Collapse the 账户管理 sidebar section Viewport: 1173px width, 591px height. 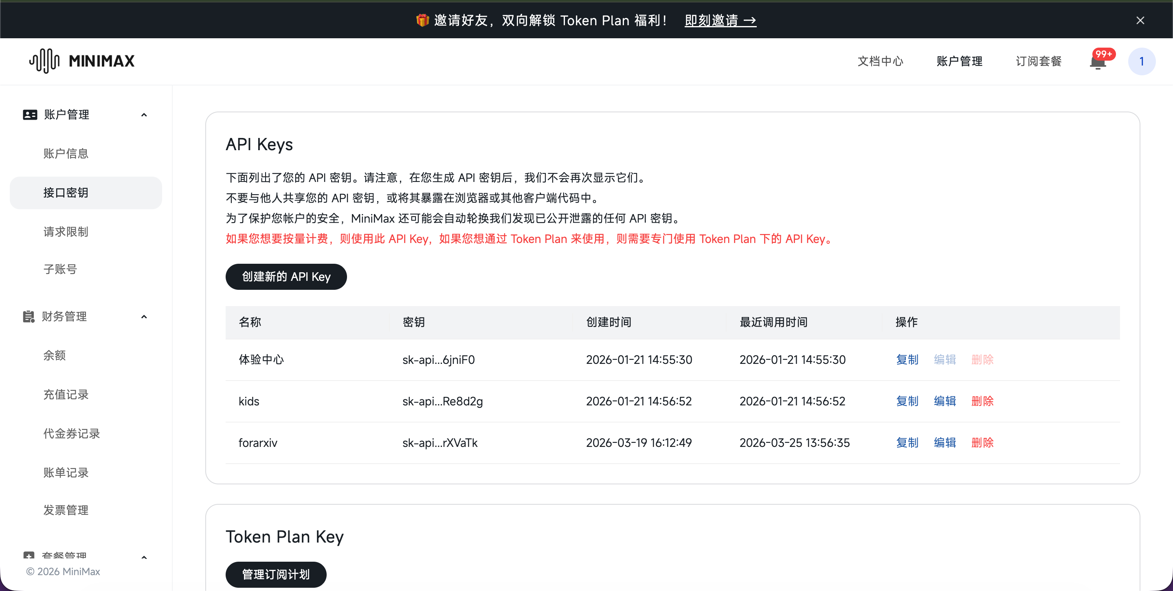pos(144,115)
